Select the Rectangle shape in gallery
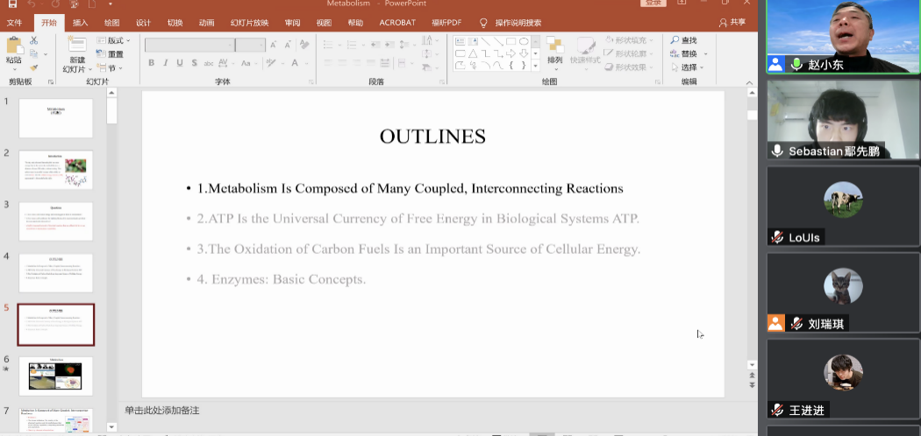 pos(510,42)
